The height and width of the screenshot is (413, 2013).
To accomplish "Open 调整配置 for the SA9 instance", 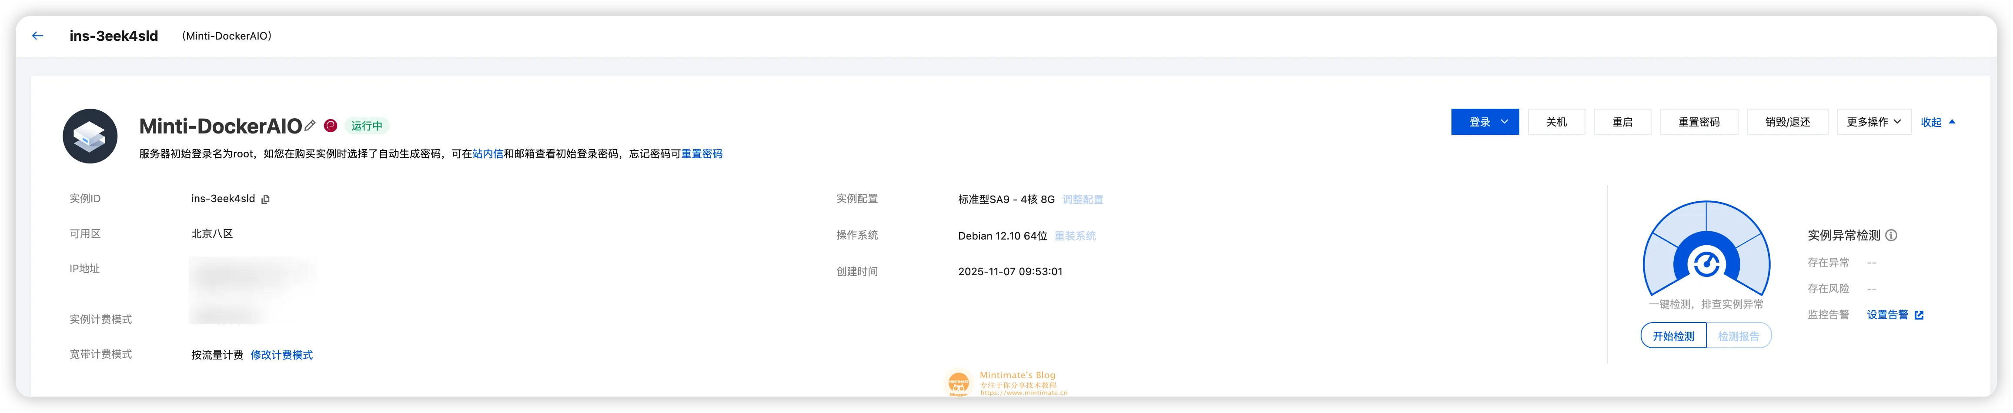I will point(1083,199).
